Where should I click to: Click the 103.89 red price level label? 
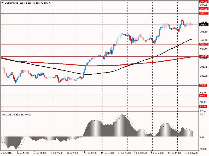point(204,44)
